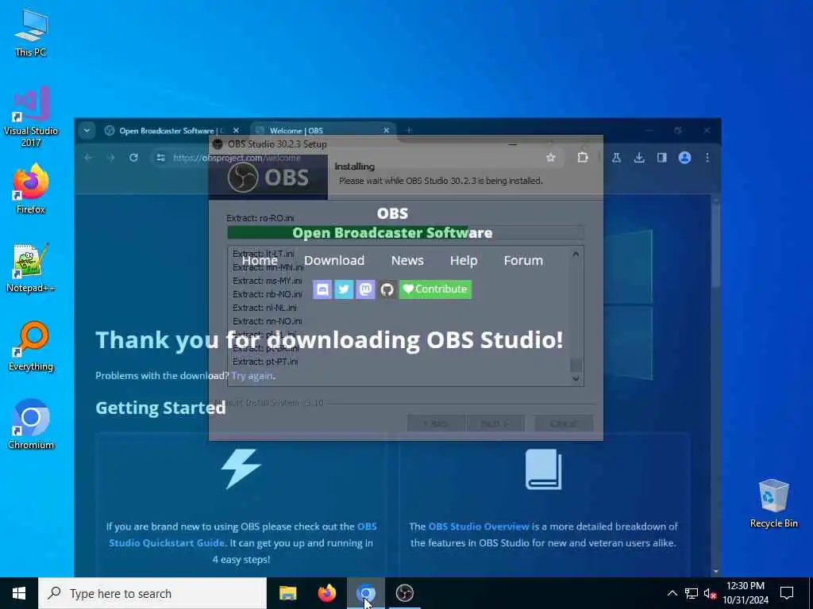The image size is (813, 609).
Task: Select 'Extract: nb-NO.ini' log line
Action: pos(267,294)
